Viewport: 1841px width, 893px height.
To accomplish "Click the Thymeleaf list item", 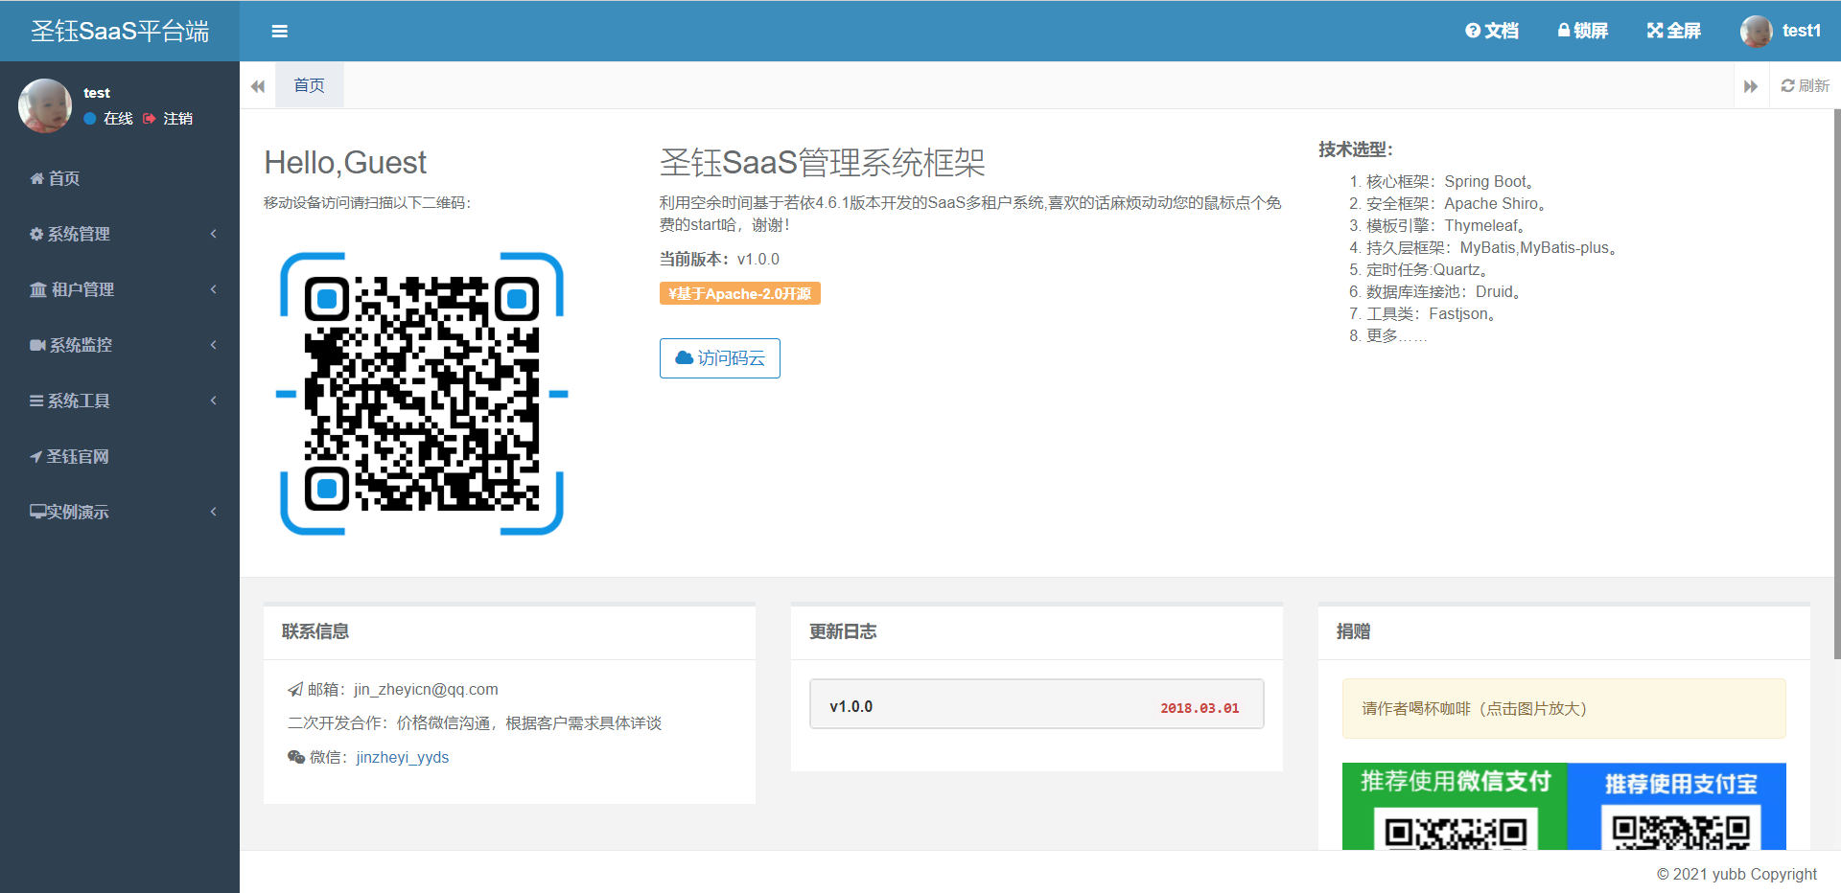I will pos(1446,225).
